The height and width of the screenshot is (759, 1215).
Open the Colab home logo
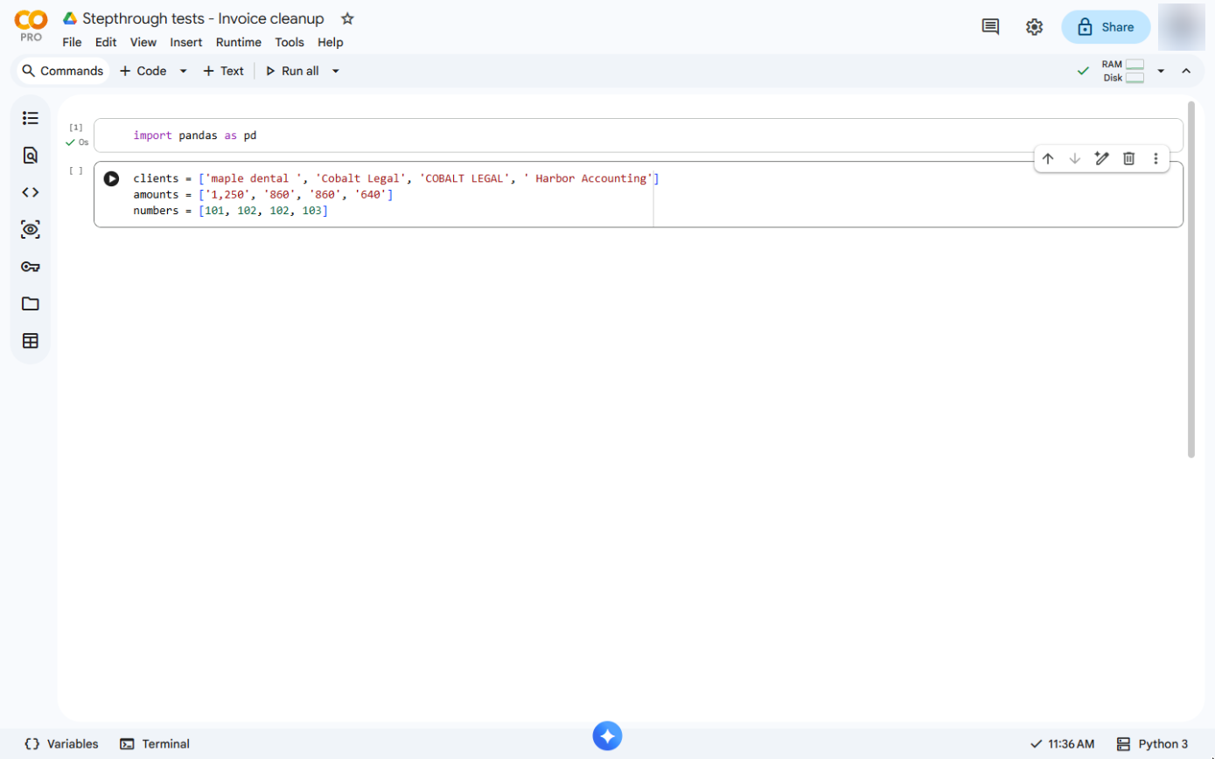pyautogui.click(x=31, y=20)
